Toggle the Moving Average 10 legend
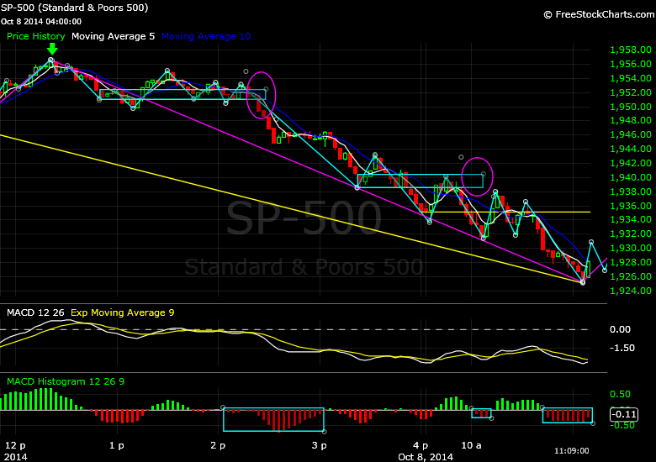Image resolution: width=656 pixels, height=462 pixels. coord(205,36)
